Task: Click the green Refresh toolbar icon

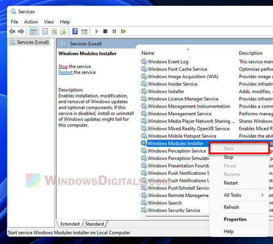Action: 54,31
